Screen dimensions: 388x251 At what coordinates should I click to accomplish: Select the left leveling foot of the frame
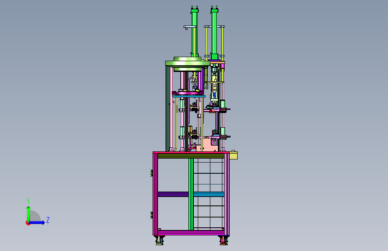click(x=159, y=240)
